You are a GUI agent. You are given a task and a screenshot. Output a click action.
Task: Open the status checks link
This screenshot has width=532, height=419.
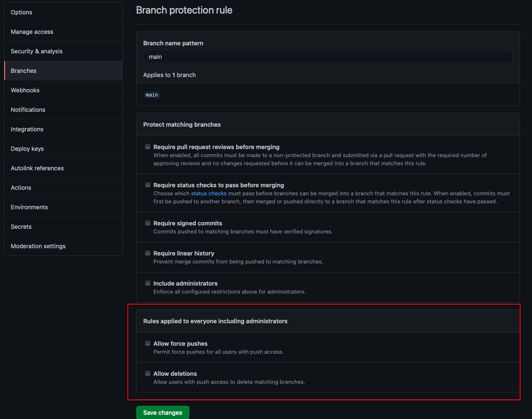208,194
